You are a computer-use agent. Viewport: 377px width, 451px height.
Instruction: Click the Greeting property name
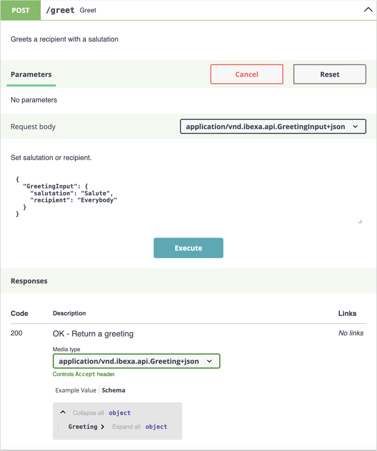click(83, 427)
